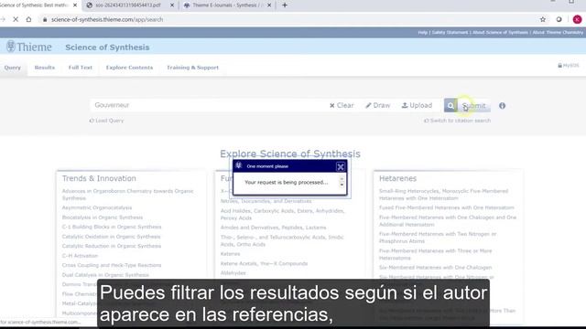Switch to the sos PDF tab
Viewport: 586px width, 329px height.
coord(128,5)
